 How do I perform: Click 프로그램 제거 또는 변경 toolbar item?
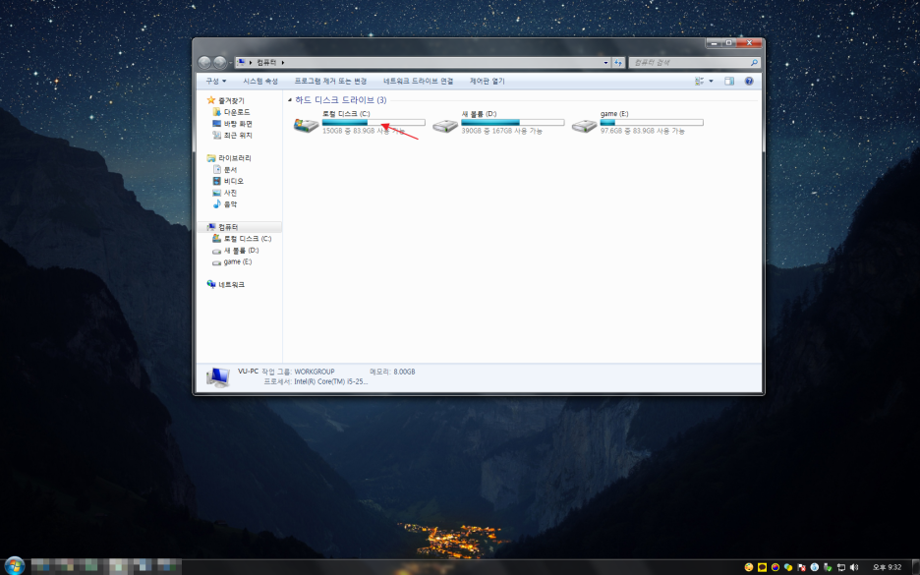[330, 81]
